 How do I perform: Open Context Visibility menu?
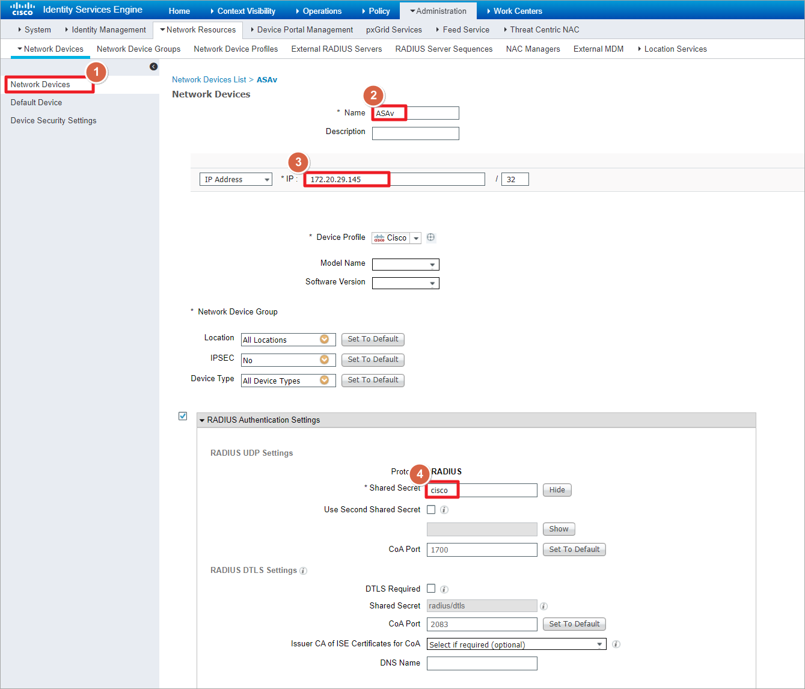243,11
